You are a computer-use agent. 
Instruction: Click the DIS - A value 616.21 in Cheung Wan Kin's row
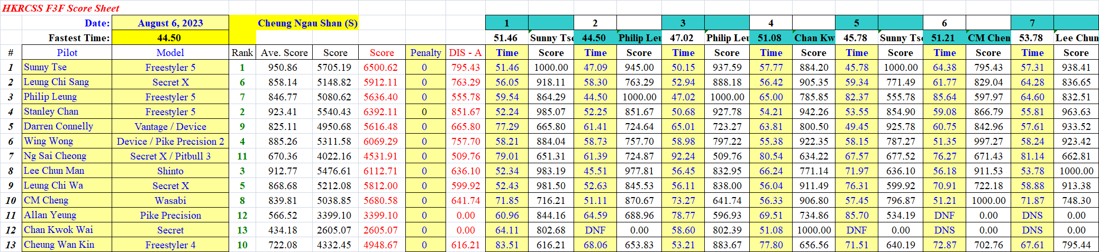point(465,245)
